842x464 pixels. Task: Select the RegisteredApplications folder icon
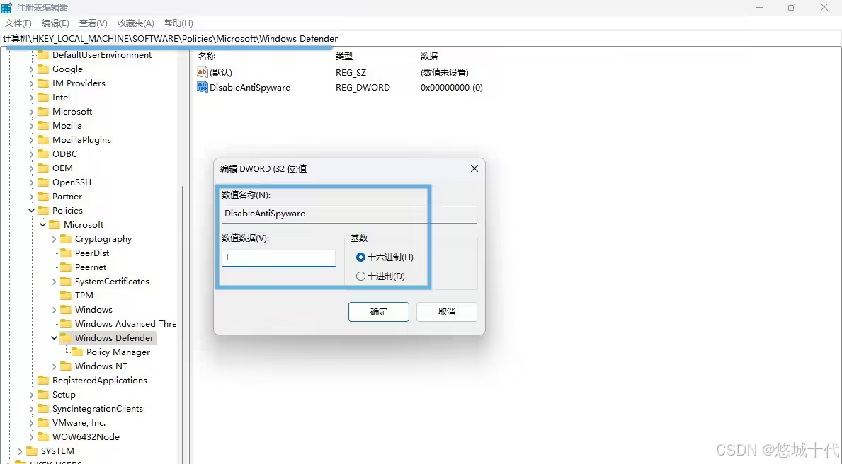pyautogui.click(x=43, y=381)
